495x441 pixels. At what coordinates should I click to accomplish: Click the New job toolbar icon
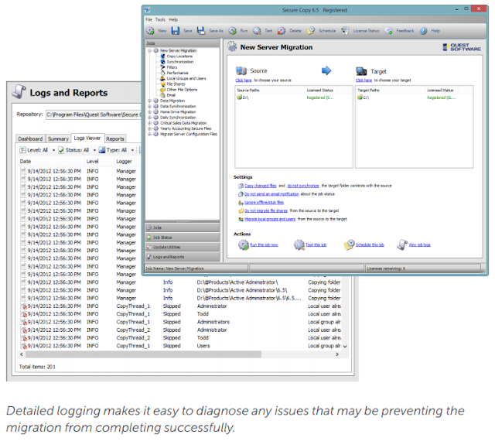pos(150,31)
